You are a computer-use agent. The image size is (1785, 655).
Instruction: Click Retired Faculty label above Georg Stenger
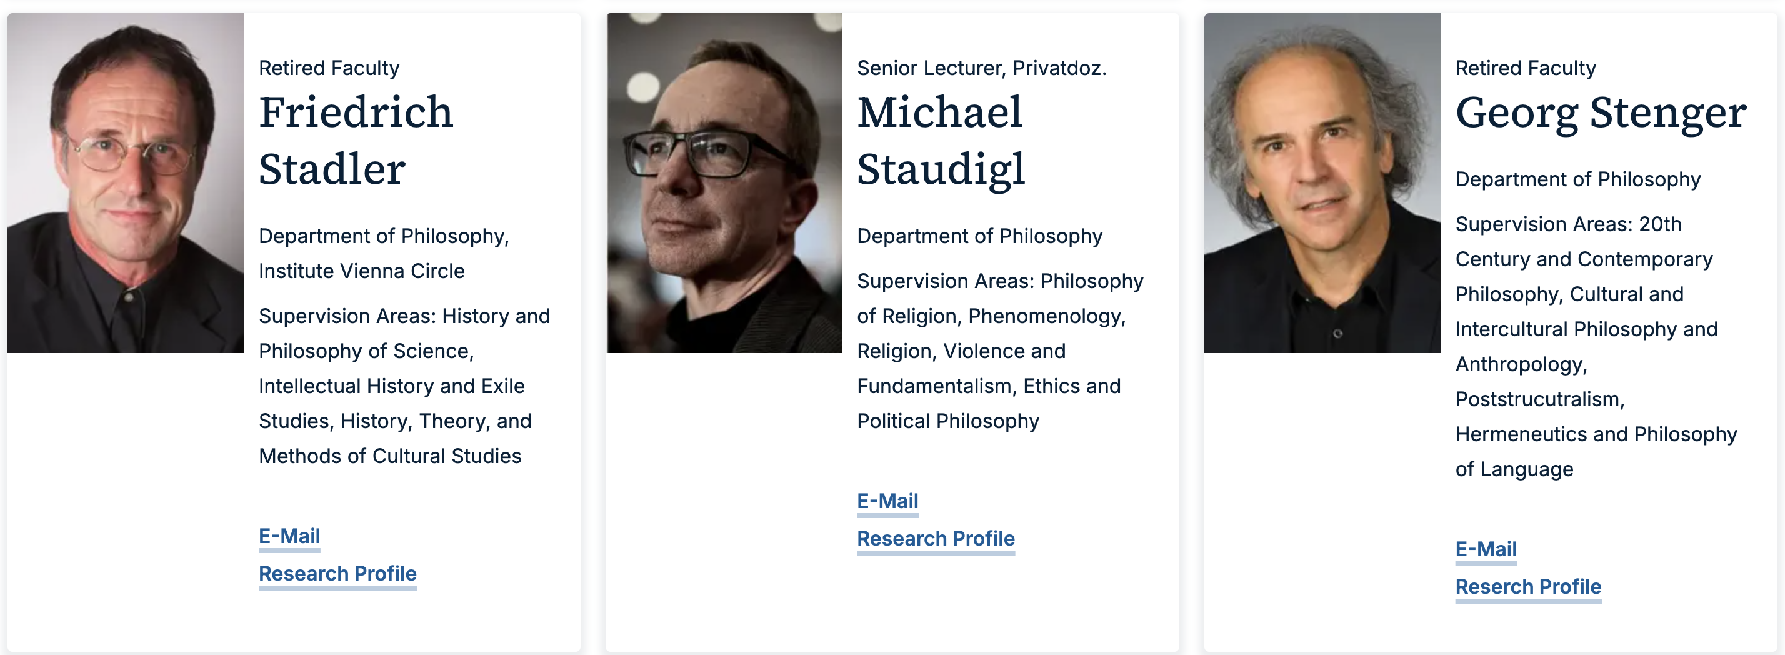pos(1525,68)
